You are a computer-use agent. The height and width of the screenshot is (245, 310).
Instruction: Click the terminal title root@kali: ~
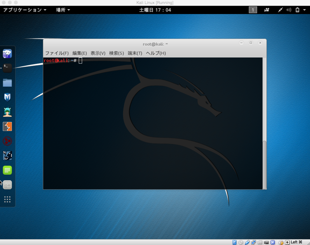point(155,44)
